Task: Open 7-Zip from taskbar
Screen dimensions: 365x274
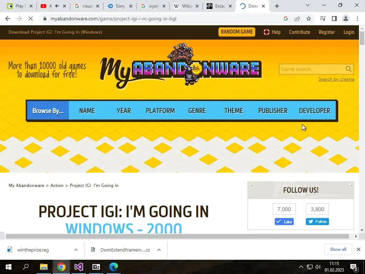Action: 96,267
